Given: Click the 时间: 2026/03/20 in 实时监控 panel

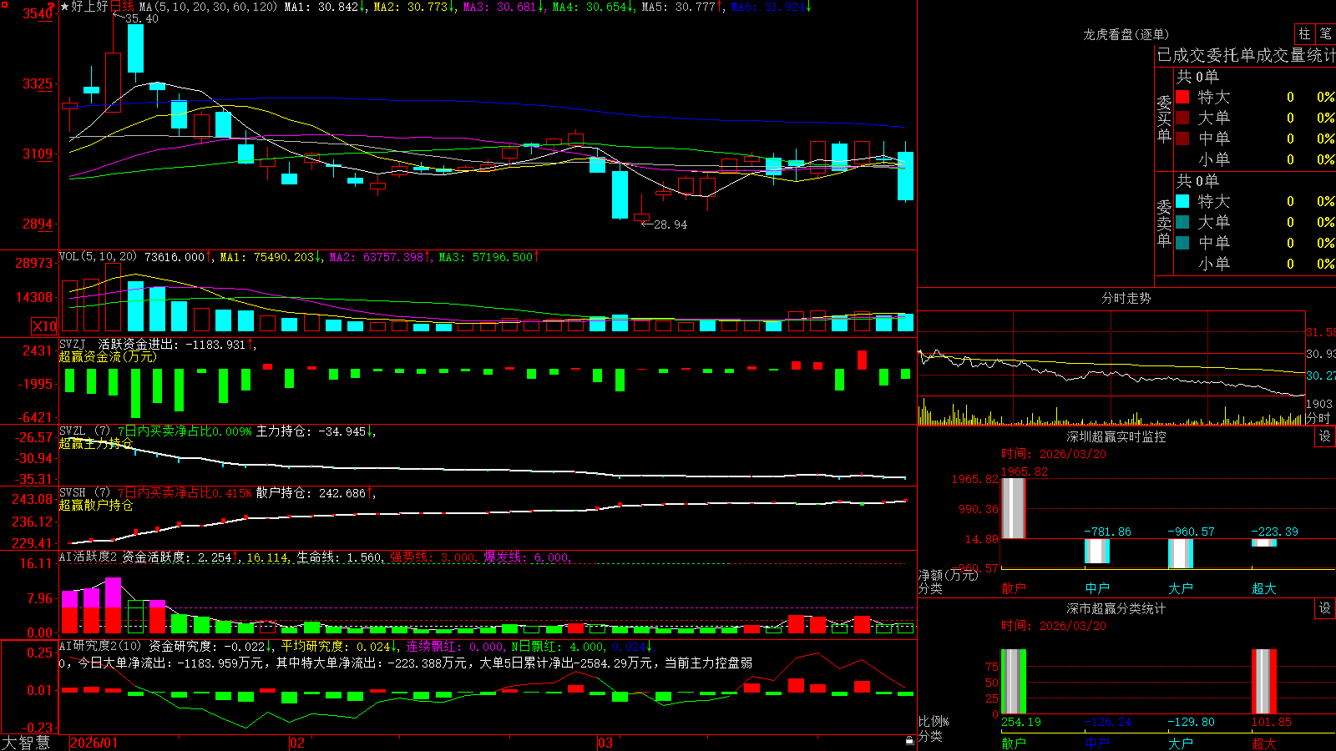Looking at the screenshot, I should tap(1054, 454).
